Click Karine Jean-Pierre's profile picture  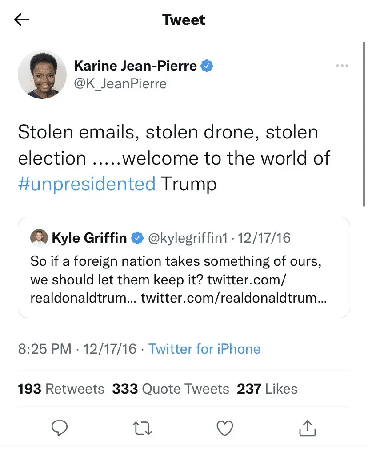39,74
